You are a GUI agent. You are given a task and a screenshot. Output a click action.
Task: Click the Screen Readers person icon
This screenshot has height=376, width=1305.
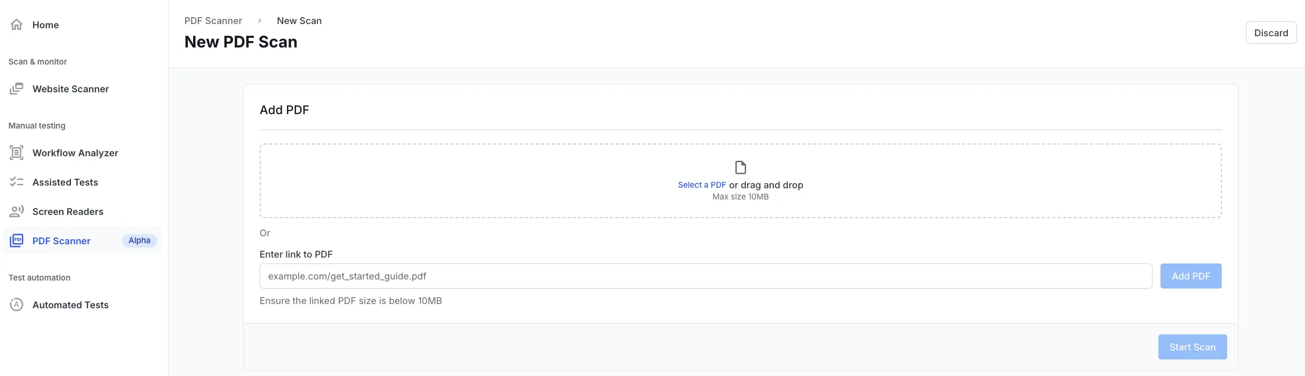click(17, 211)
